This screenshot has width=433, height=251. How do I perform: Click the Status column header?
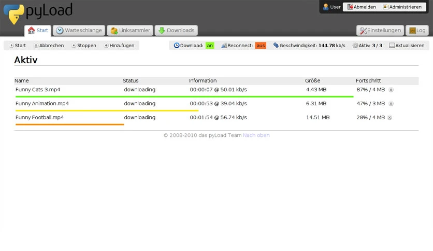coord(131,81)
